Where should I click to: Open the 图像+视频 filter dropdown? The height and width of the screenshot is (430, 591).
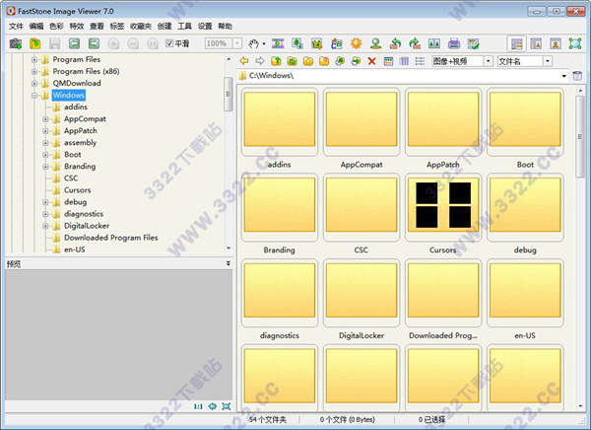tap(489, 61)
